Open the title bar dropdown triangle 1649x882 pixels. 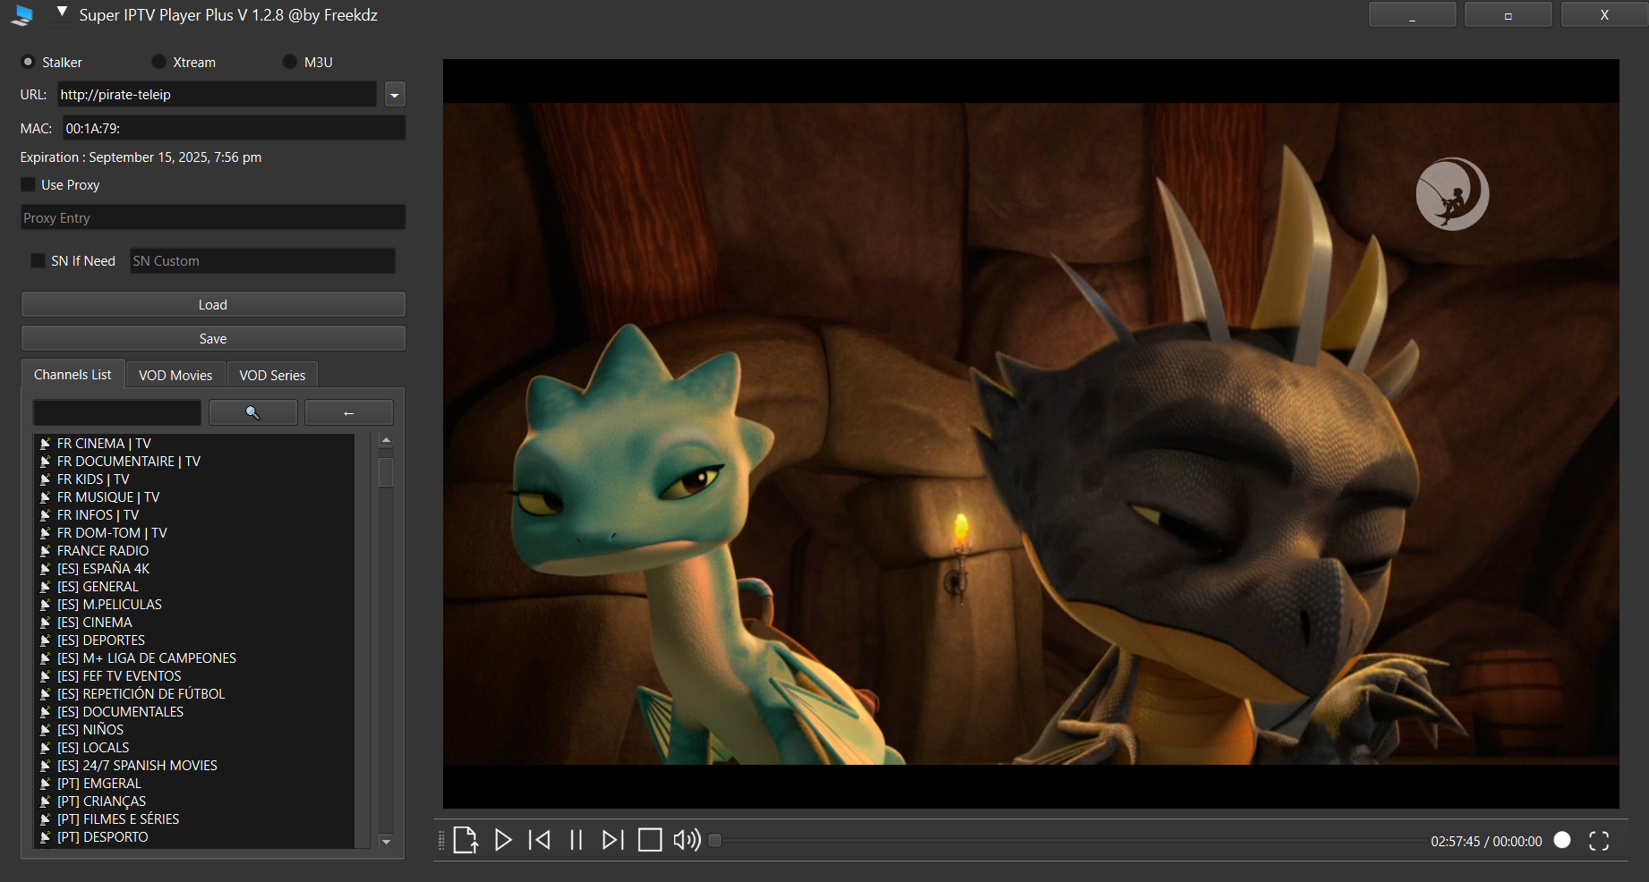62,13
